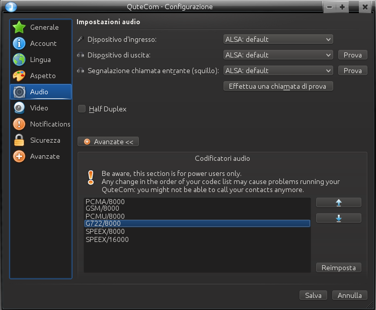This screenshot has width=376, height=310.
Task: Open the Account settings info icon
Action: 19,43
